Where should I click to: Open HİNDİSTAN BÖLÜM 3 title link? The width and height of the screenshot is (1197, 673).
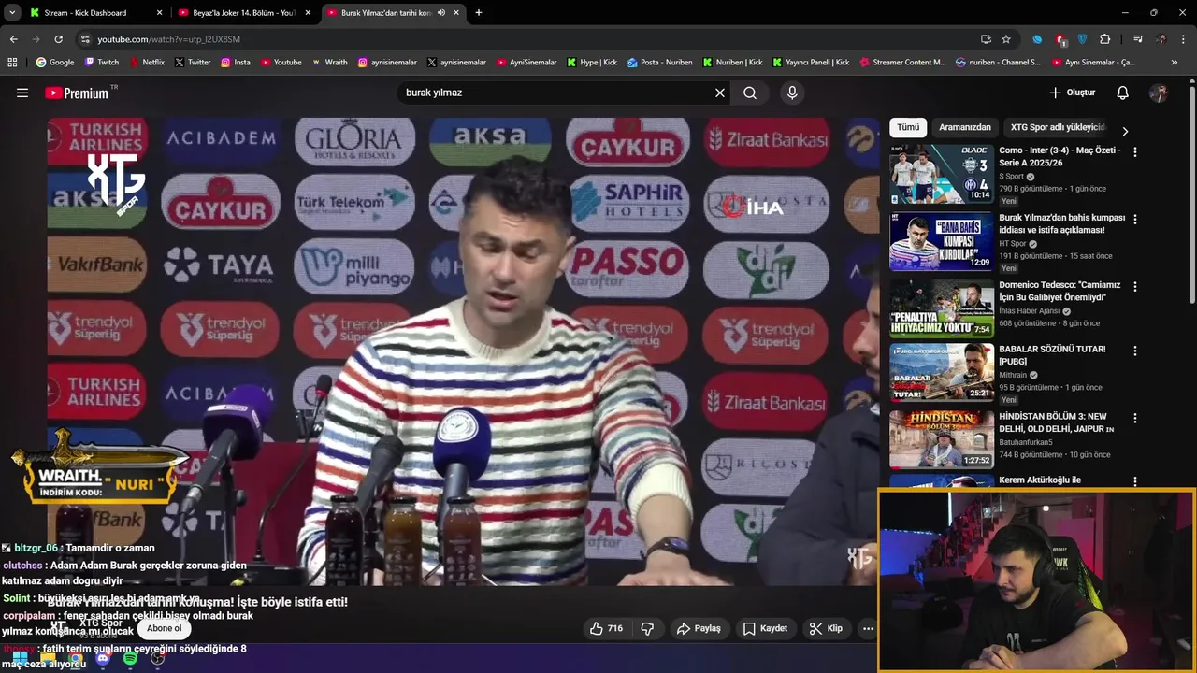[x=1057, y=422]
